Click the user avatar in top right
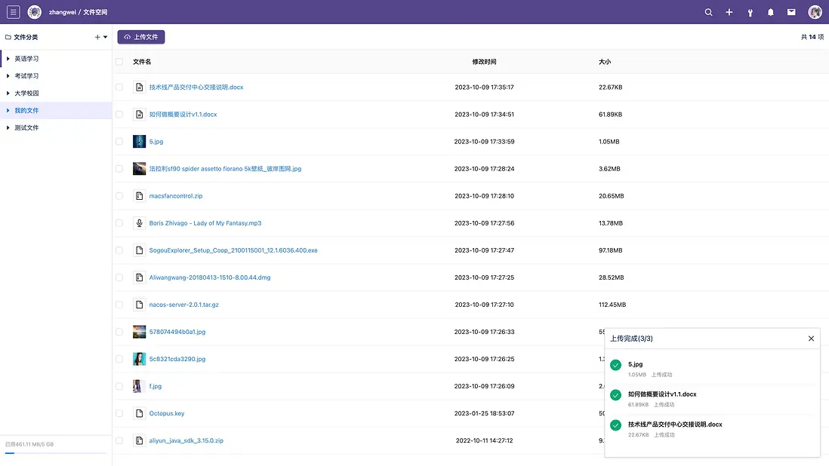829x466 pixels. coord(815,12)
